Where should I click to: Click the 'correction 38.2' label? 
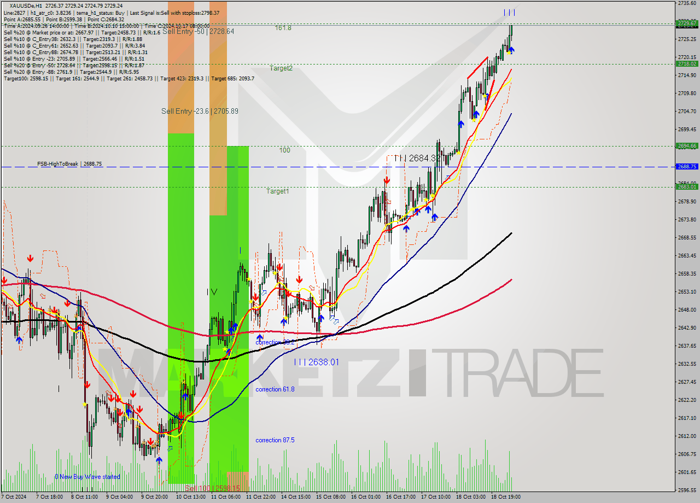(275, 342)
